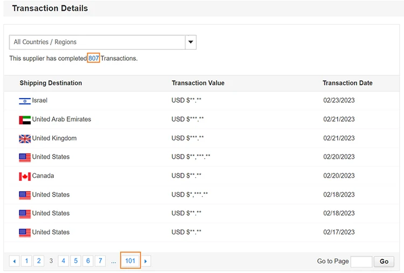Select page 2 in pagination
The height and width of the screenshot is (273, 404).
(x=39, y=261)
